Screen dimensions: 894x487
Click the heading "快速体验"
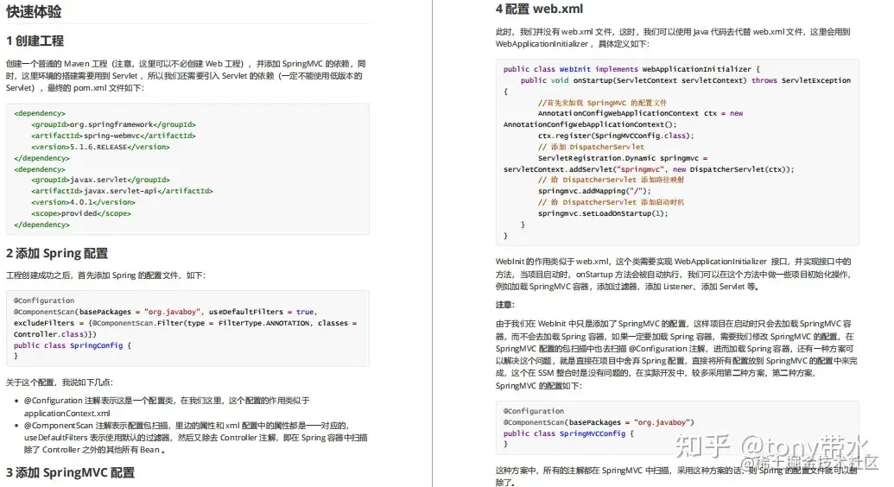tap(34, 11)
